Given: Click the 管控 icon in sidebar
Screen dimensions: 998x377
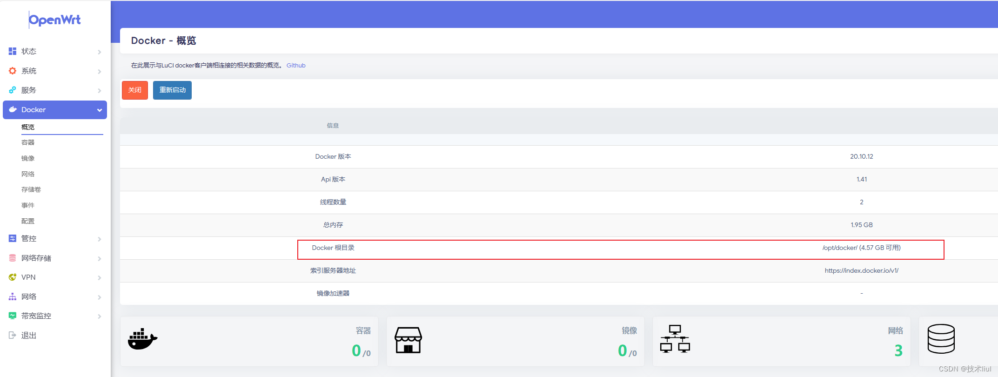Looking at the screenshot, I should point(13,238).
